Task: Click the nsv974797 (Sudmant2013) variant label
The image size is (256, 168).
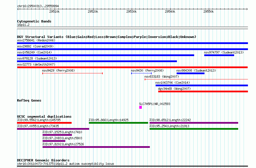Action: pyautogui.click(x=224, y=52)
